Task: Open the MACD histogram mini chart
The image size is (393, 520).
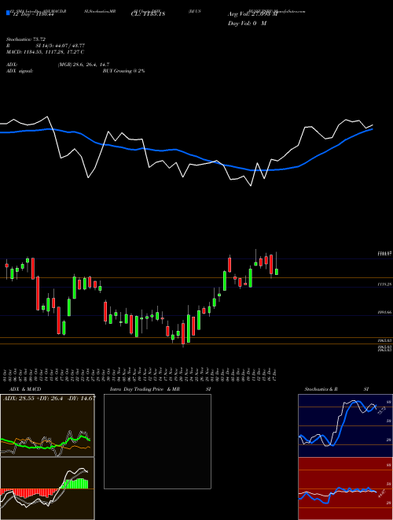Action: pos(47,488)
